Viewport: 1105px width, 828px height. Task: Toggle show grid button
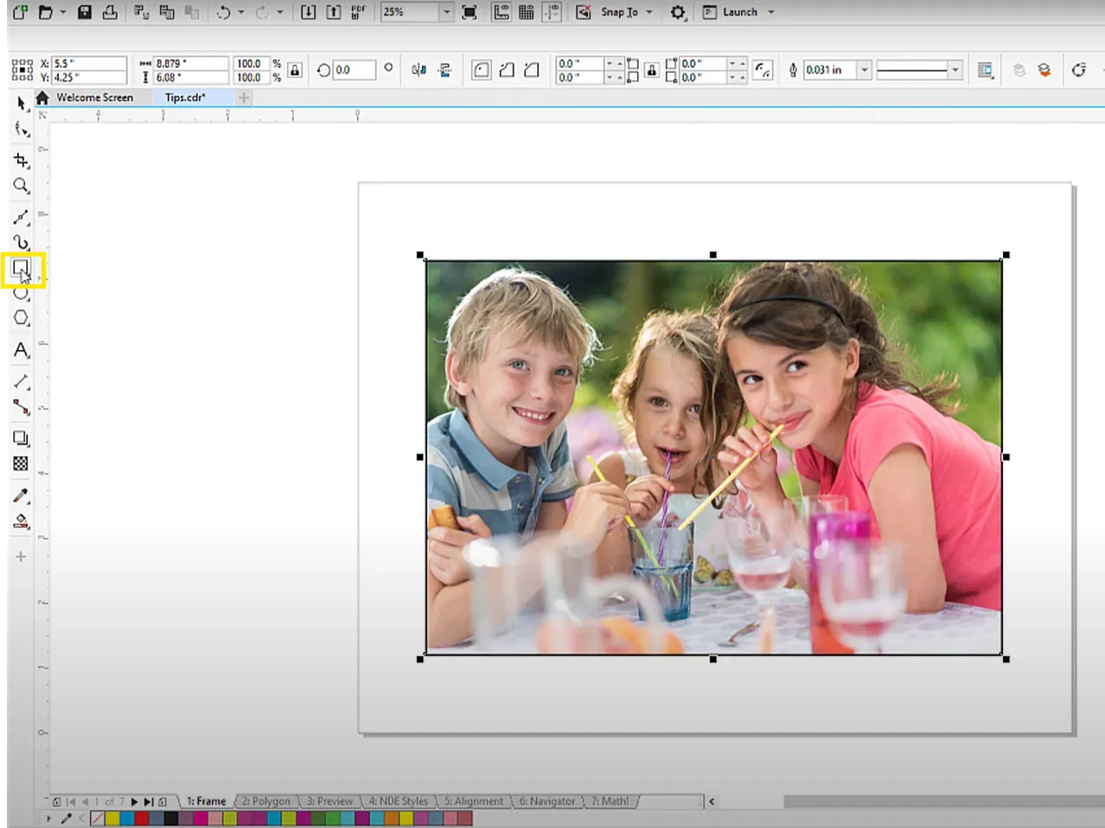coord(526,12)
